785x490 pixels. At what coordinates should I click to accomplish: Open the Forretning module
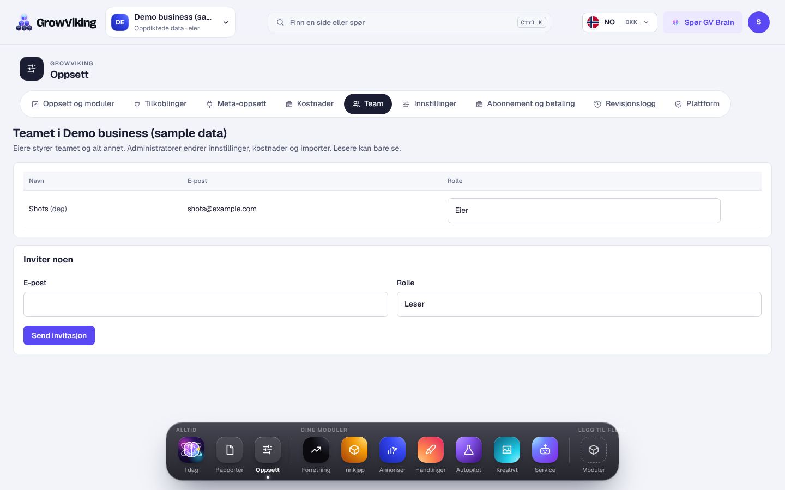click(316, 450)
